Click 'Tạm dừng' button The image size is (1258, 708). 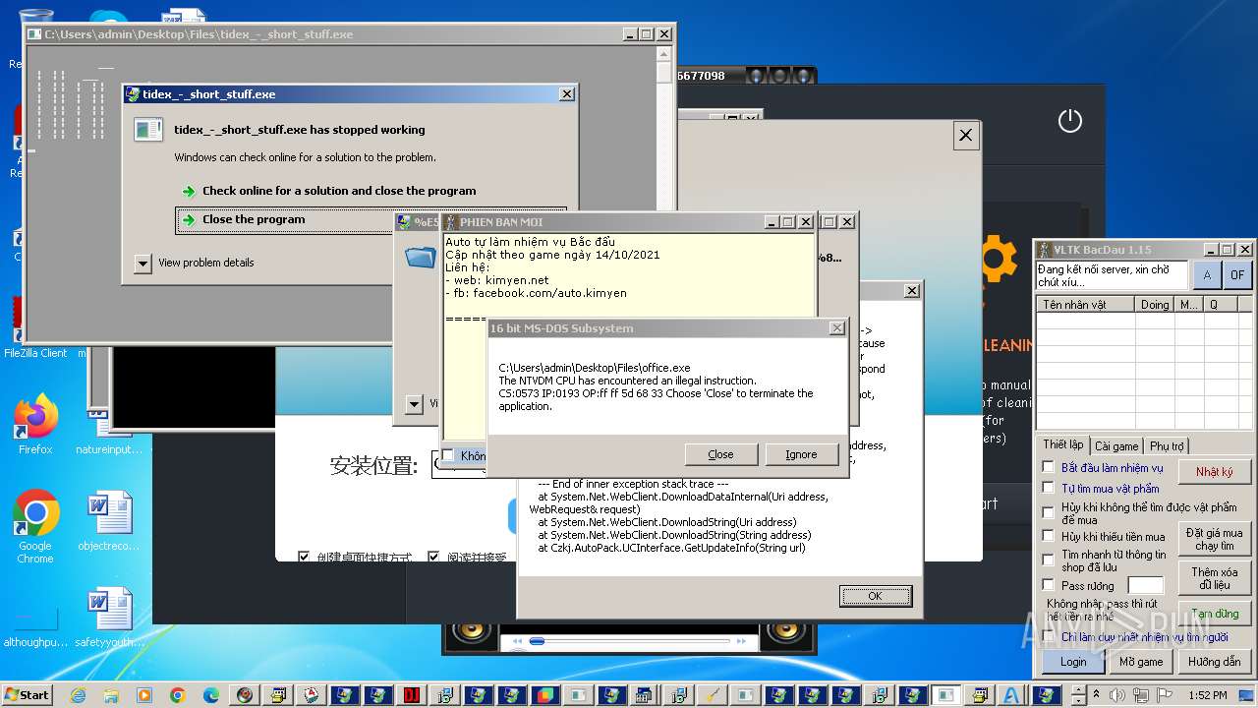[1215, 614]
